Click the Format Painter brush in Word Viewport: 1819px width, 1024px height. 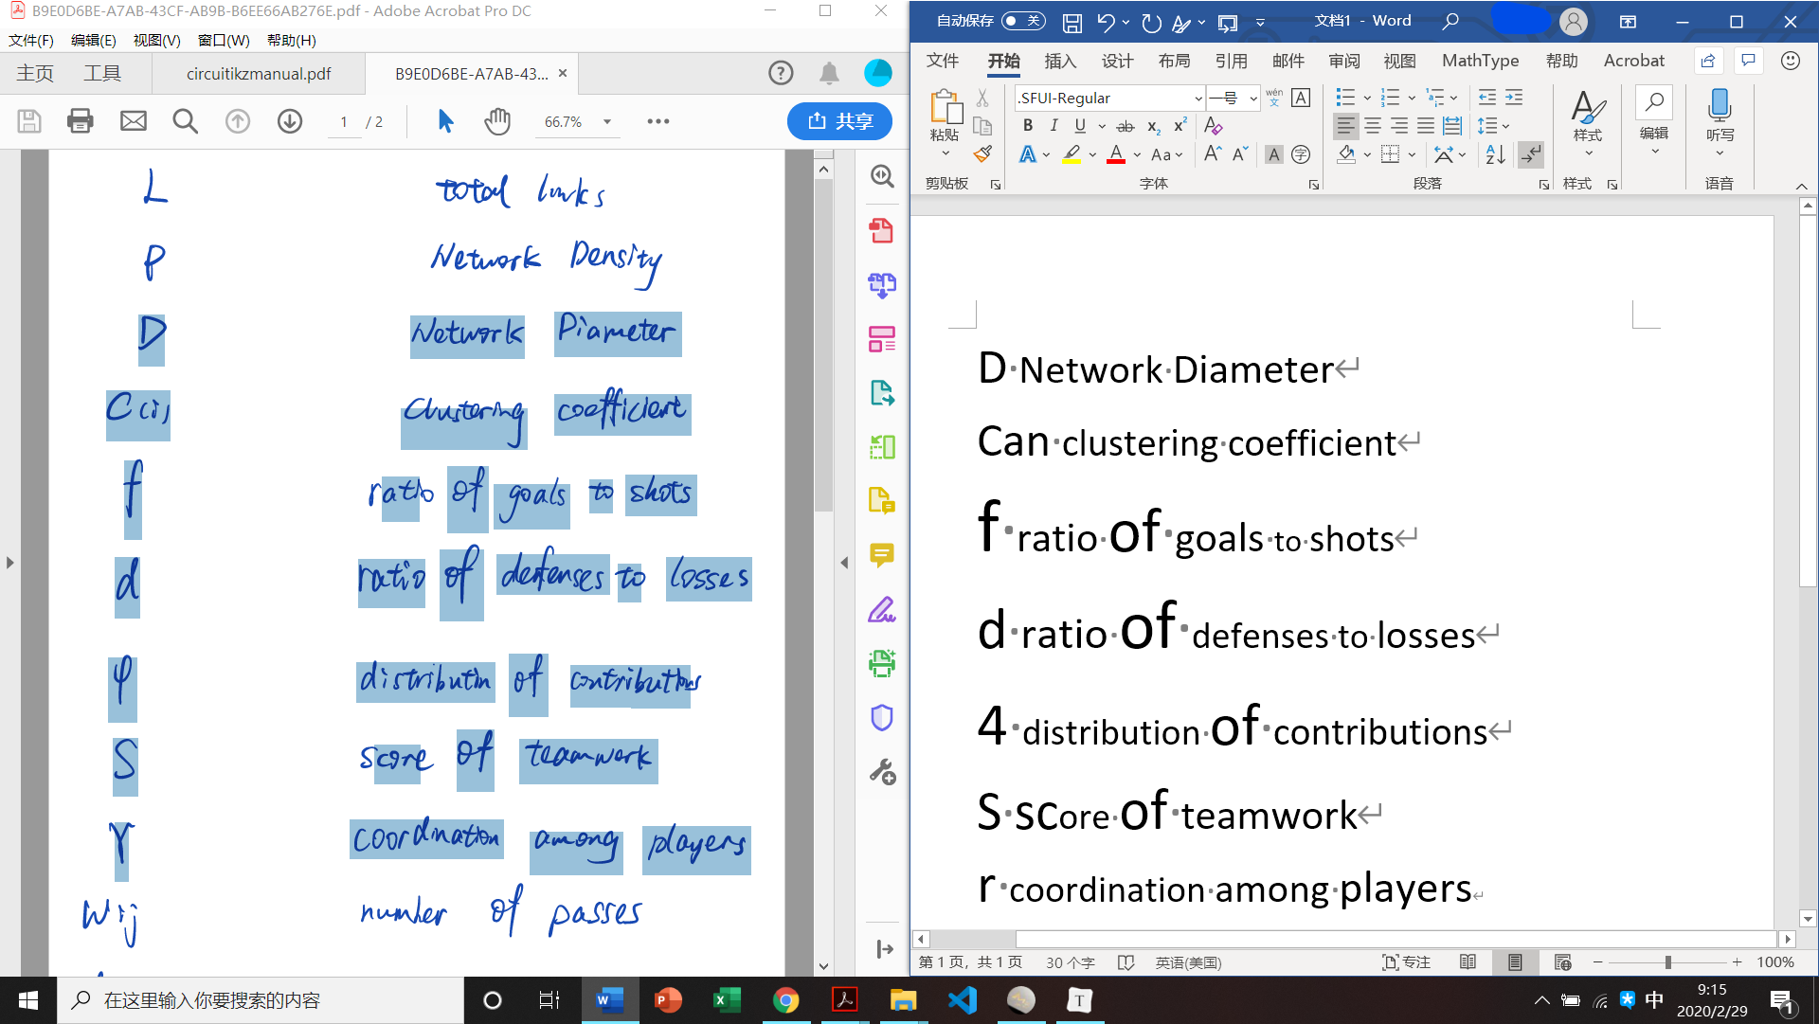click(982, 153)
